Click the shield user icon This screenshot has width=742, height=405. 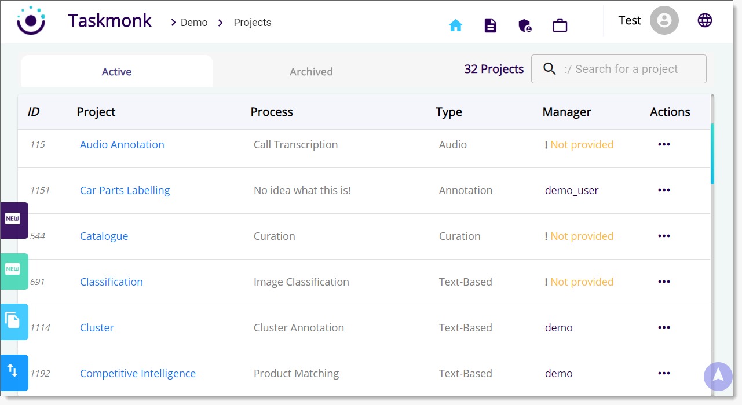[525, 25]
